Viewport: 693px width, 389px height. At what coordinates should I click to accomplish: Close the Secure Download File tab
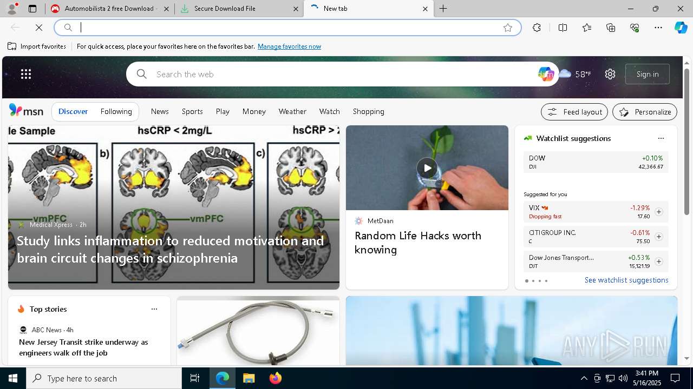(296, 9)
